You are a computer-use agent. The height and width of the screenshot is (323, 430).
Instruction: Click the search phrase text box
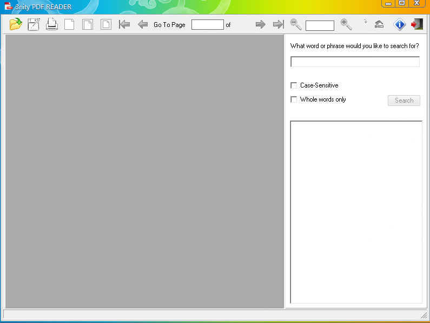point(355,62)
